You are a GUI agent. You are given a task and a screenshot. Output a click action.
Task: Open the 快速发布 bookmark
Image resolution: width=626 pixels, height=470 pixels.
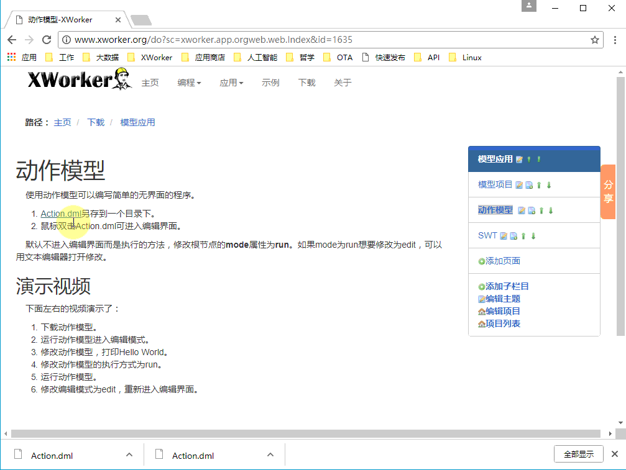pos(384,57)
